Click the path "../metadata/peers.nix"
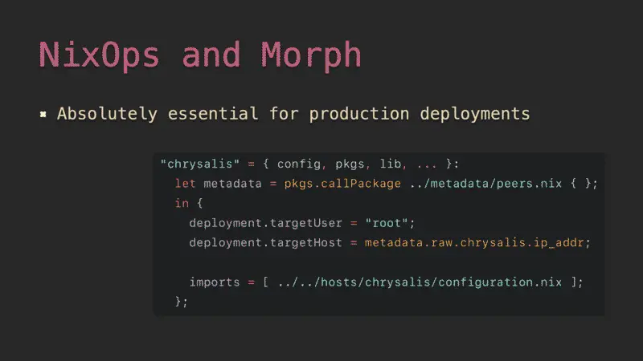 point(485,184)
